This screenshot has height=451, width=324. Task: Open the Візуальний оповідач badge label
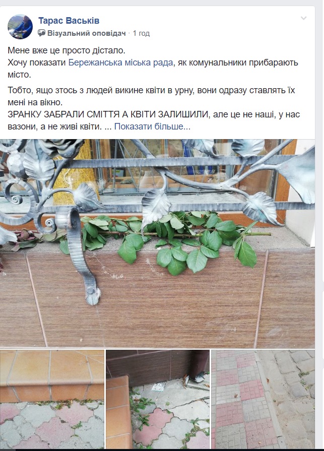point(87,33)
